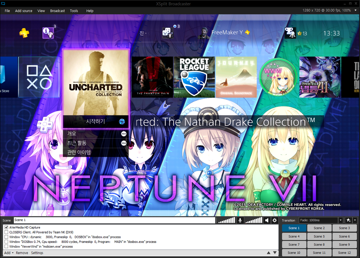Adjust the microphone volume bars

tap(227, 220)
